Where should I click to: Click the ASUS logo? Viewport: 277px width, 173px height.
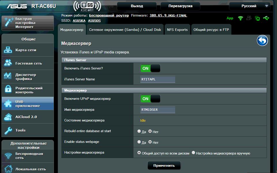17,6
